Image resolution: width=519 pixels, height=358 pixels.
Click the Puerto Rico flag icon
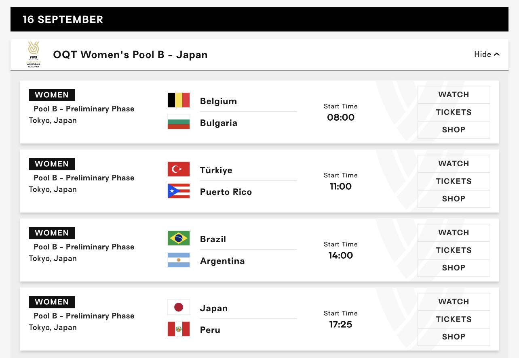(x=179, y=191)
